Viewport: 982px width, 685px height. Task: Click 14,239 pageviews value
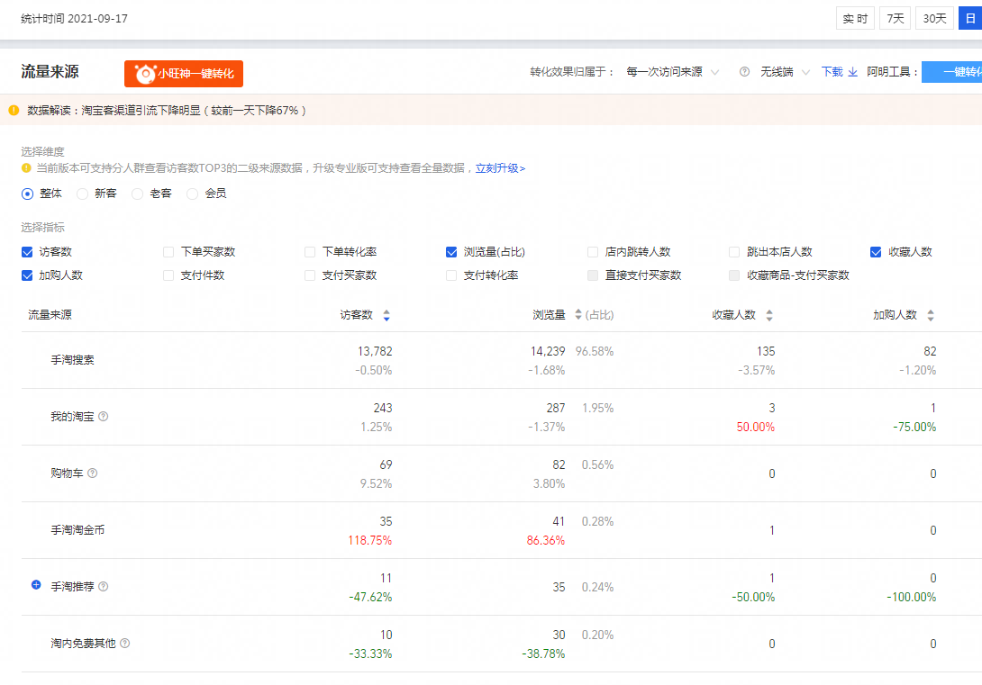click(548, 352)
